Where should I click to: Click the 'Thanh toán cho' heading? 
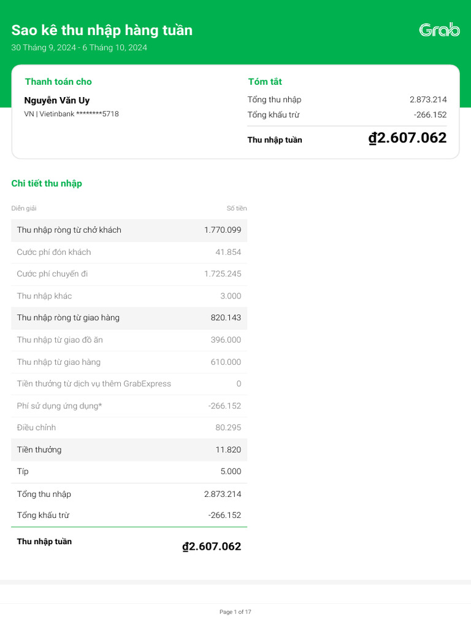(x=58, y=82)
